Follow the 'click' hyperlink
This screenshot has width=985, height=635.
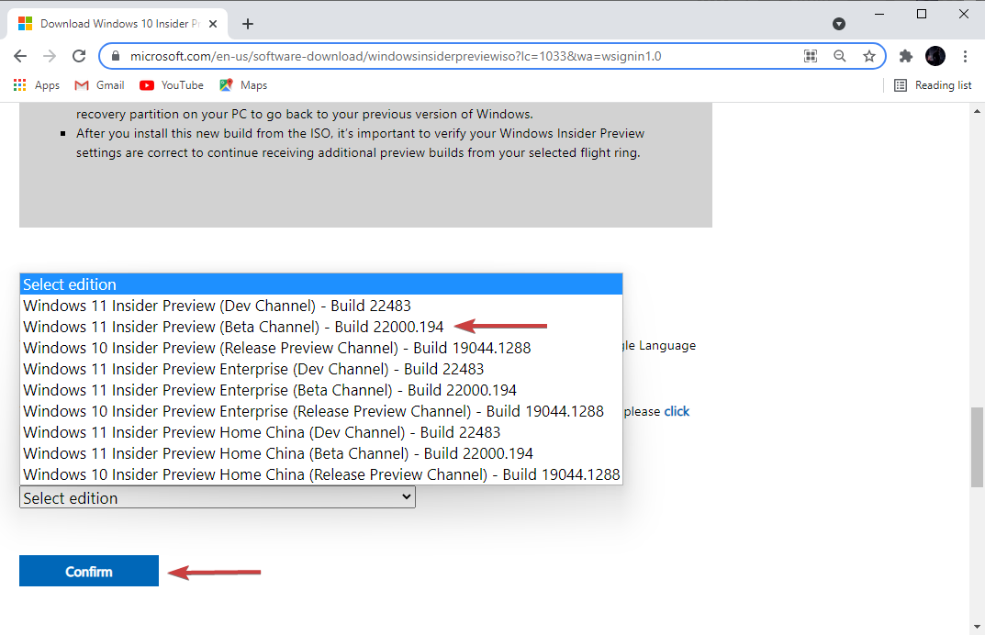(x=677, y=411)
